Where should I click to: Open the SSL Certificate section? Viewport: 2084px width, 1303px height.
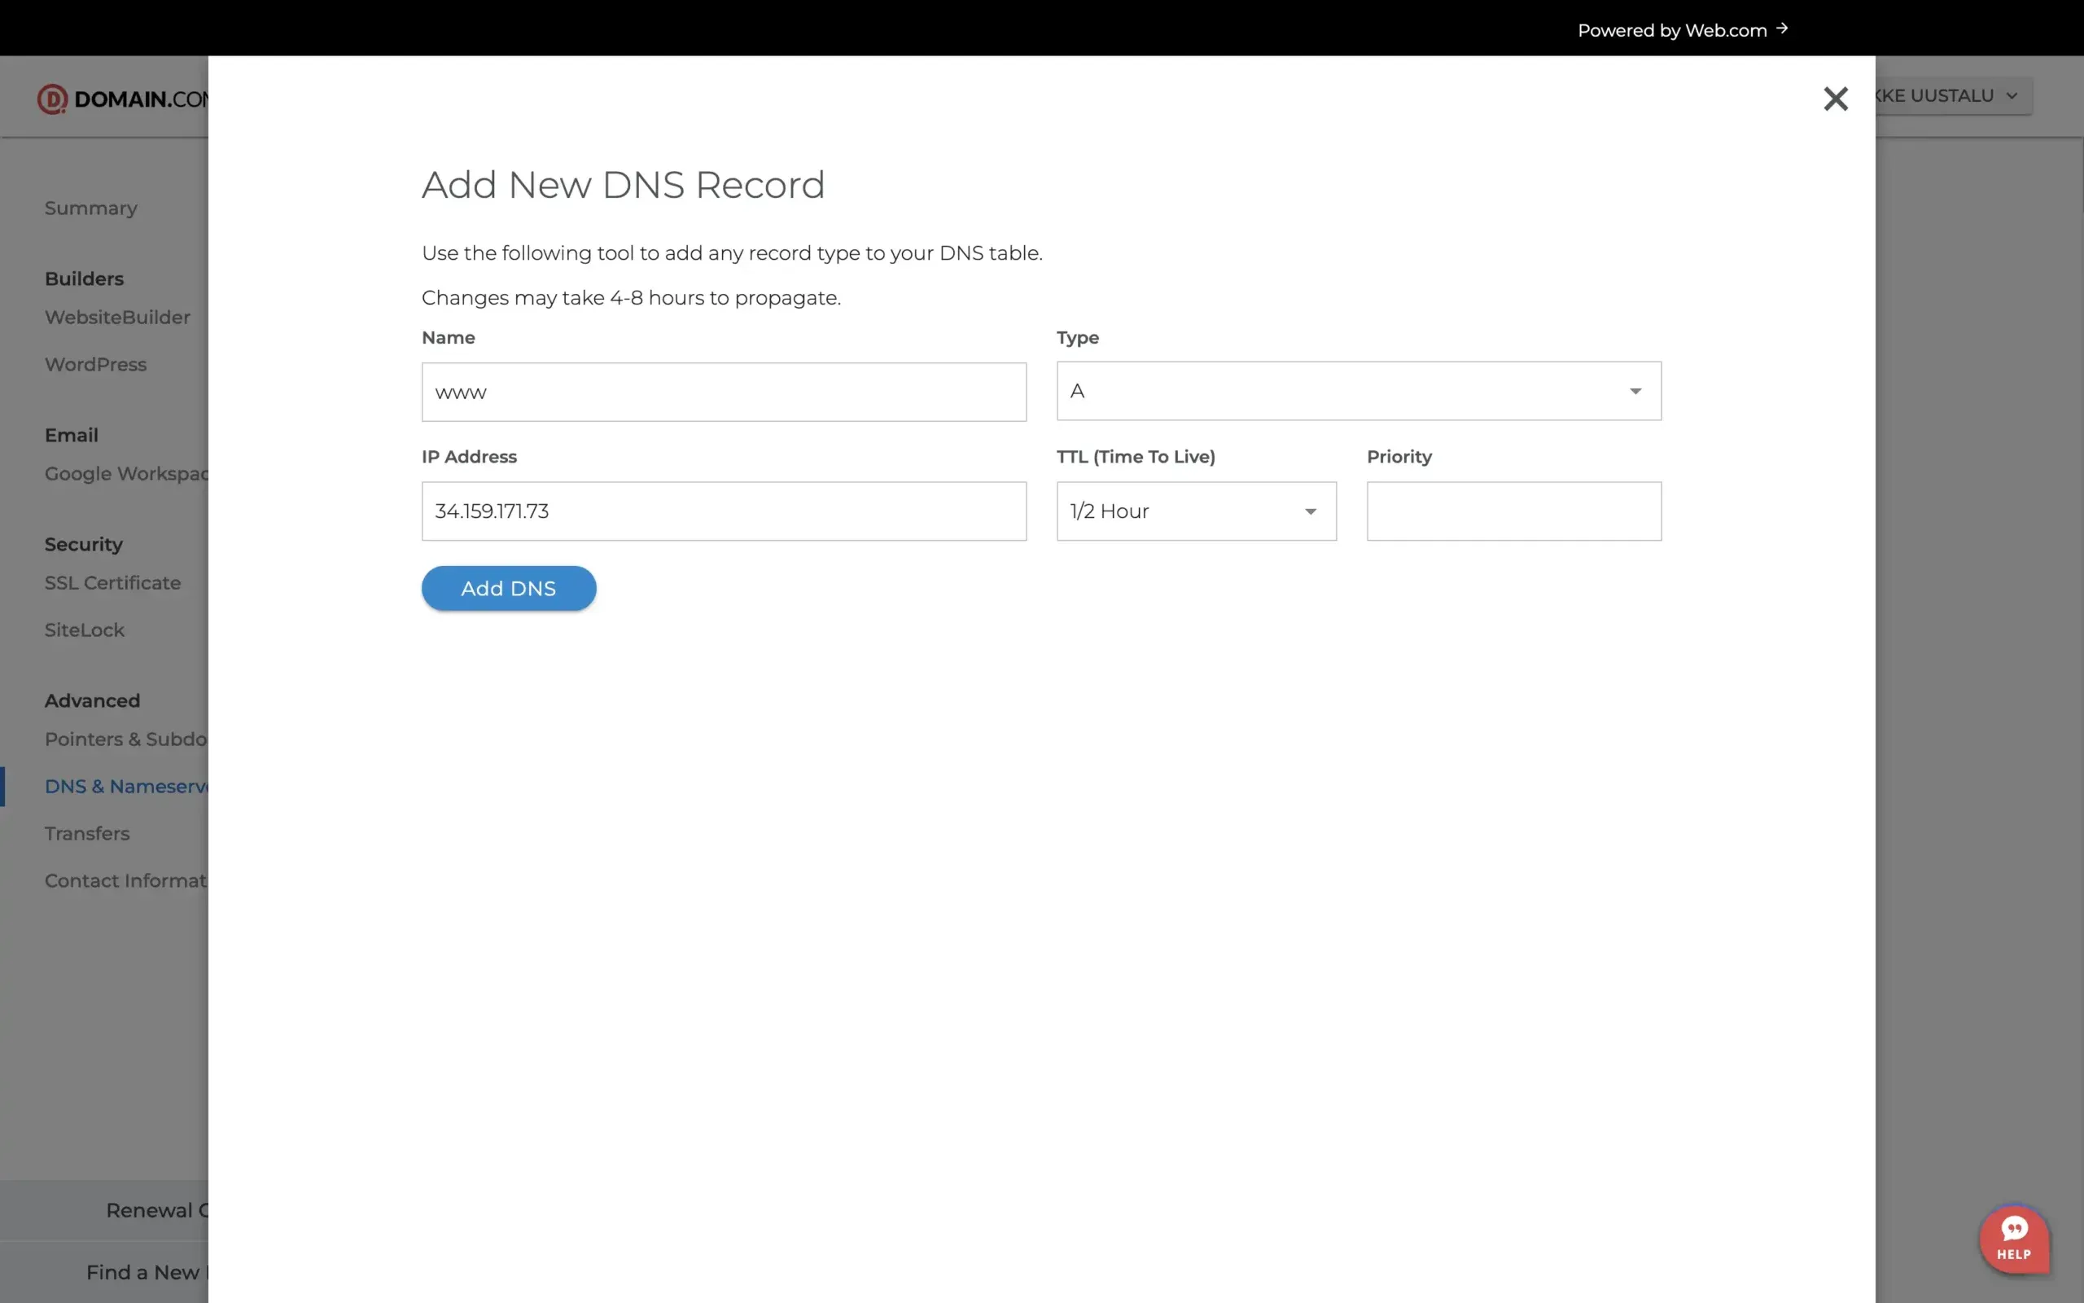click(x=112, y=582)
